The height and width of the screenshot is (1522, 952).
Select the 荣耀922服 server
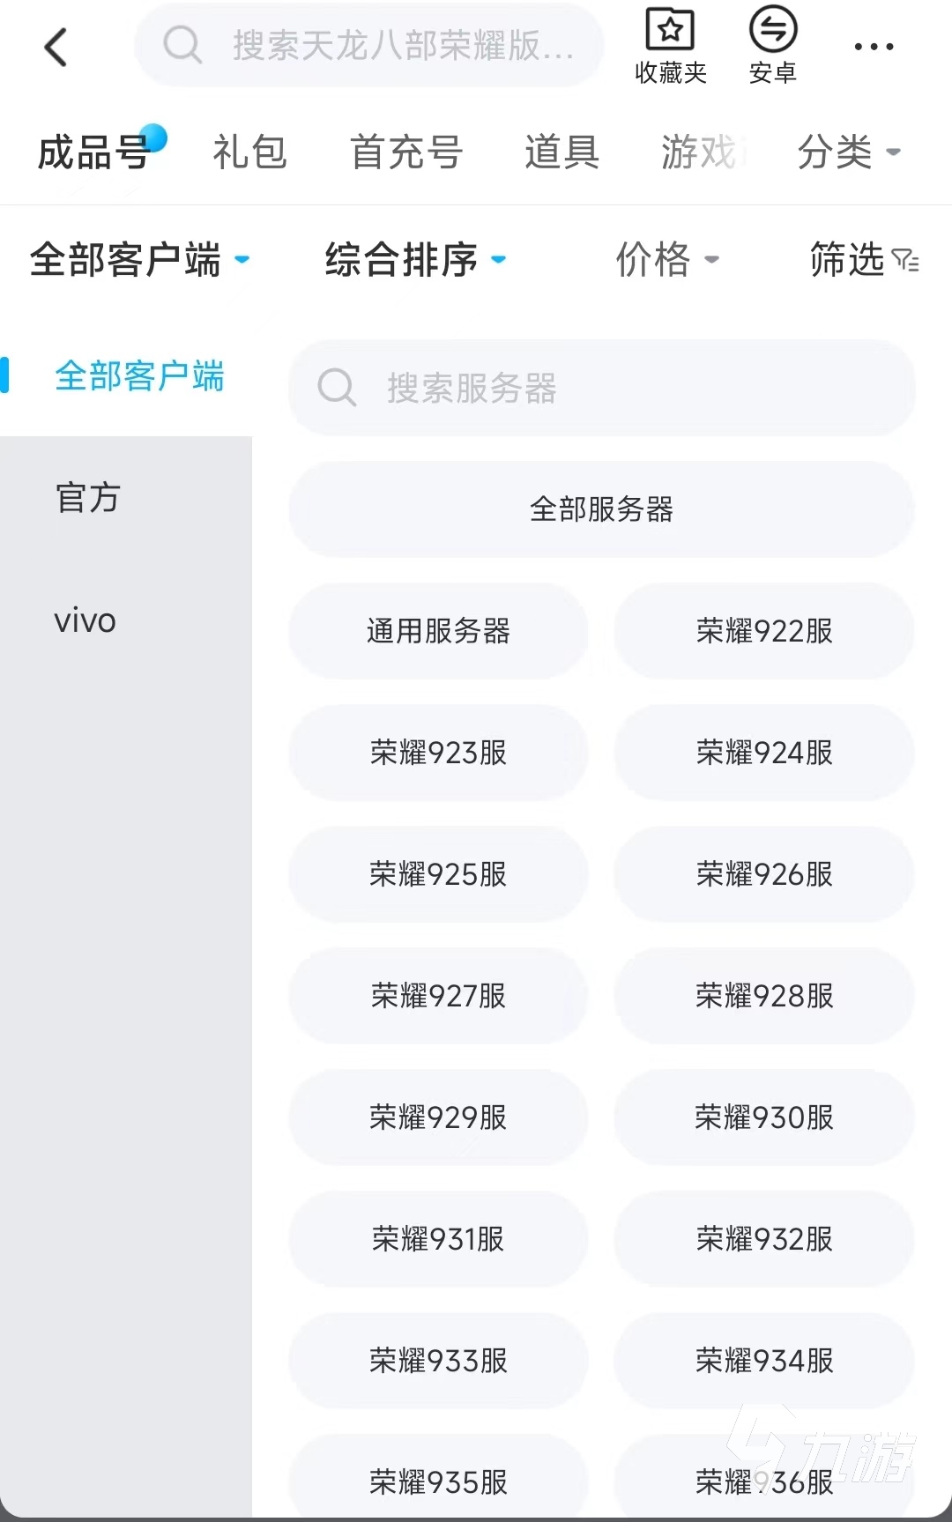tap(764, 631)
